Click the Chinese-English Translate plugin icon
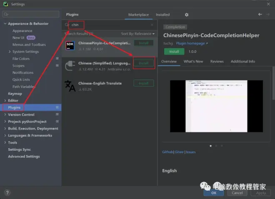 (x=70, y=86)
